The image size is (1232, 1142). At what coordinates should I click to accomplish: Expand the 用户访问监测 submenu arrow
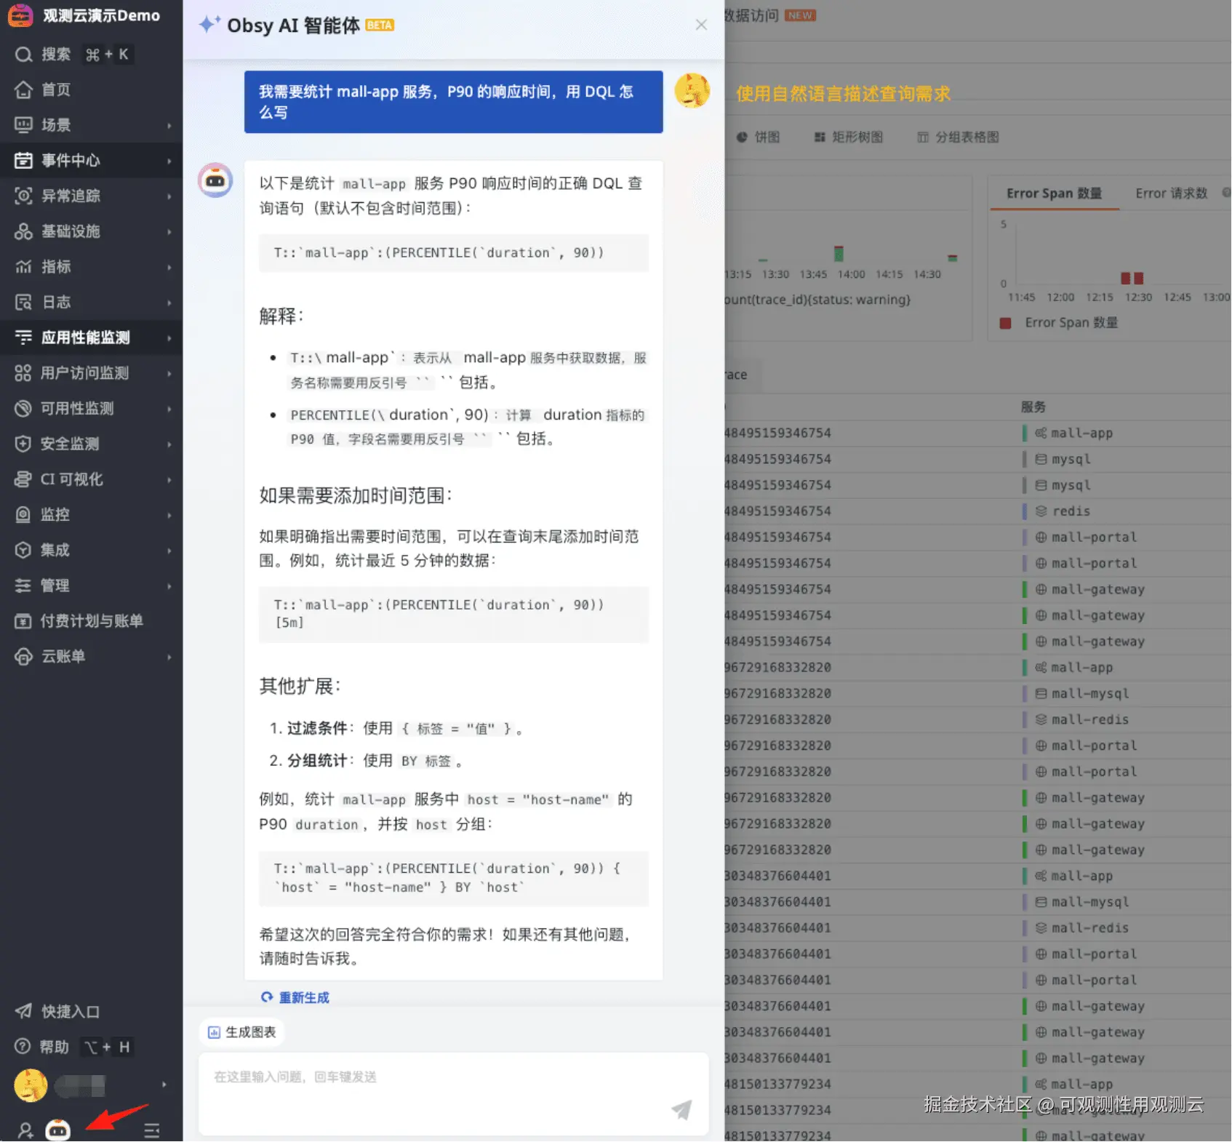tap(169, 374)
